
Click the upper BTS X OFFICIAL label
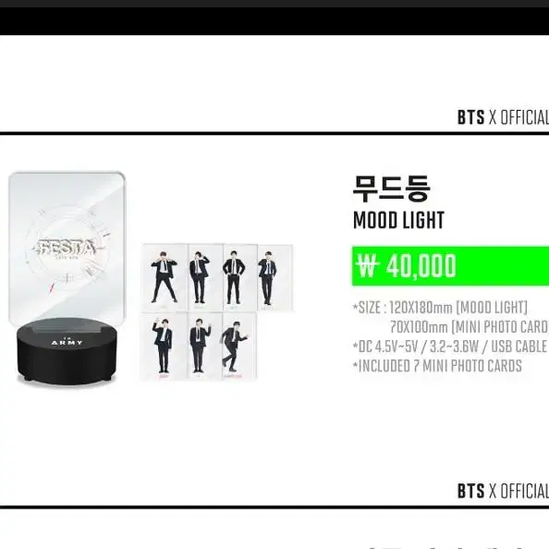tap(503, 117)
